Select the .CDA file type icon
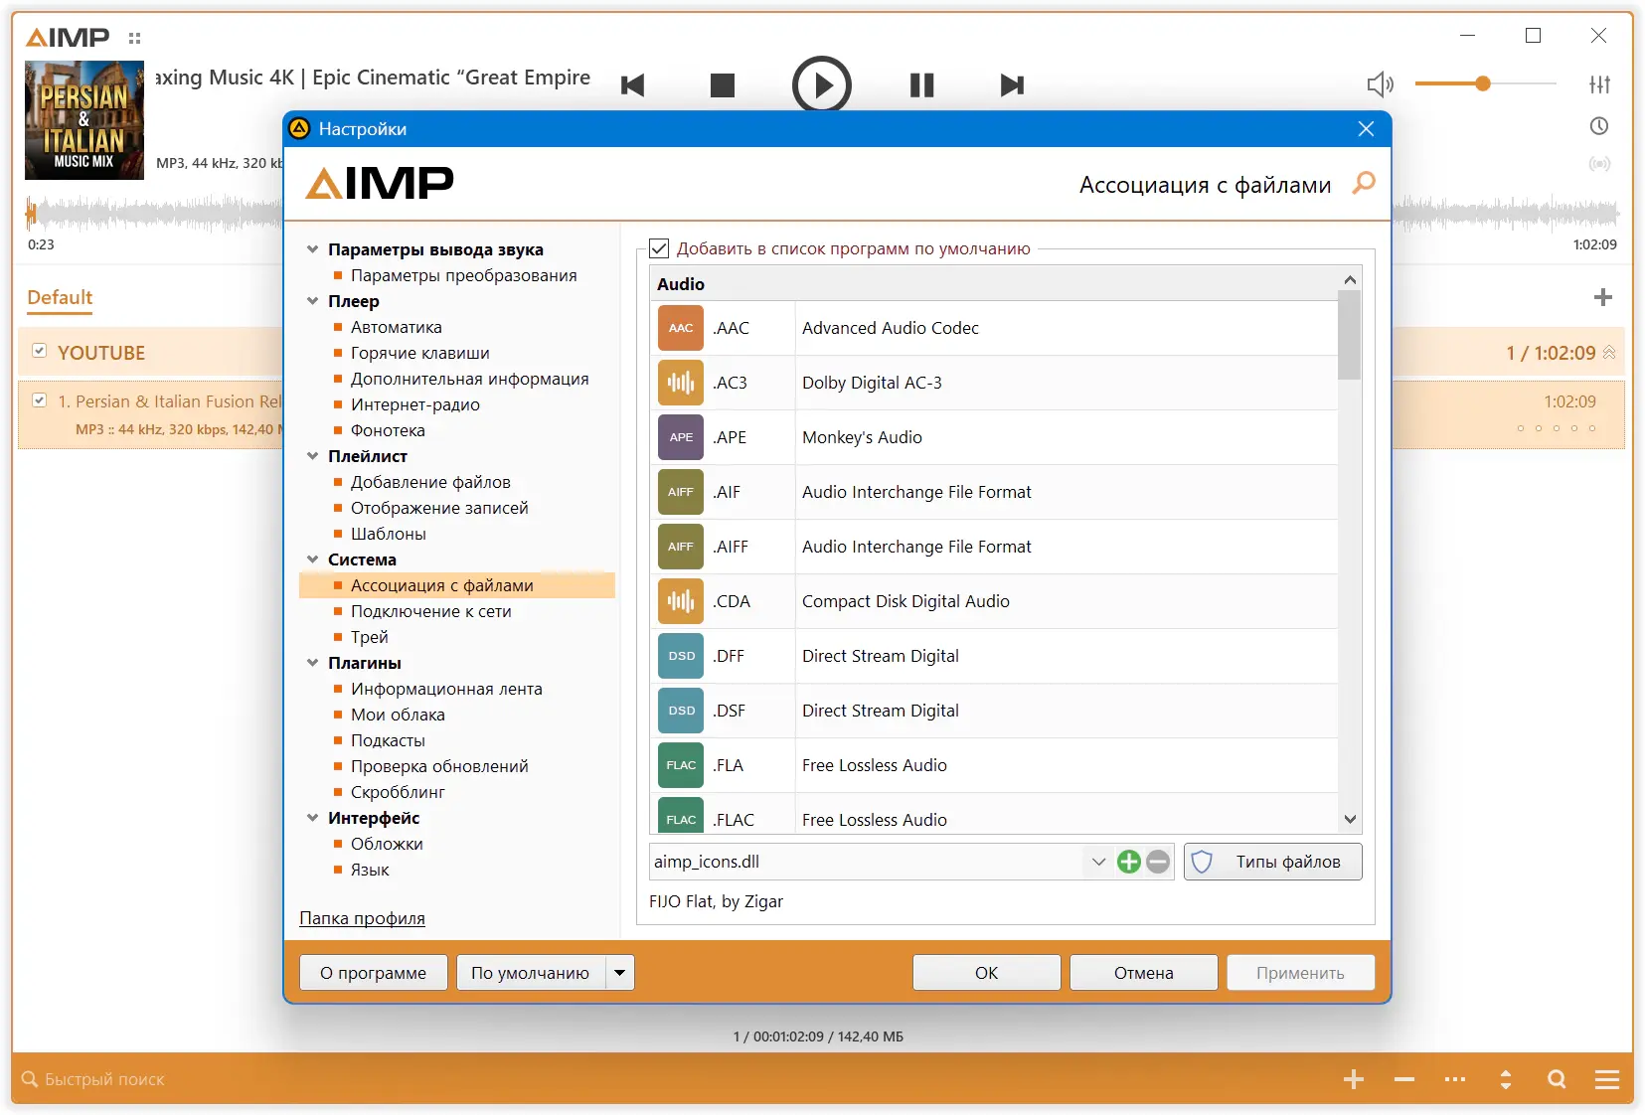Screen dimensions: 1645x1115 (681, 601)
